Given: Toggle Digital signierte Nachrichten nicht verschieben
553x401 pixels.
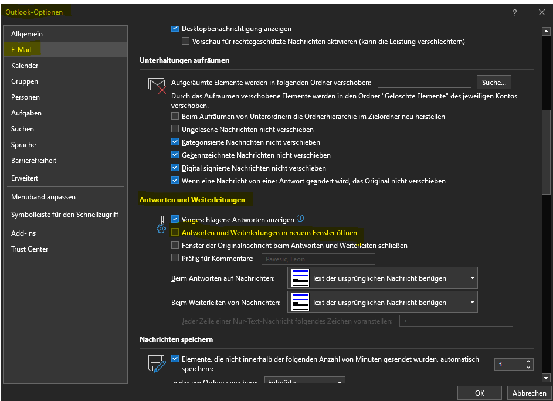Looking at the screenshot, I should (x=175, y=168).
